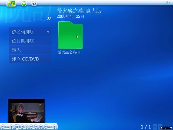Stop video playback
The width and height of the screenshot is (173, 130).
22,127
